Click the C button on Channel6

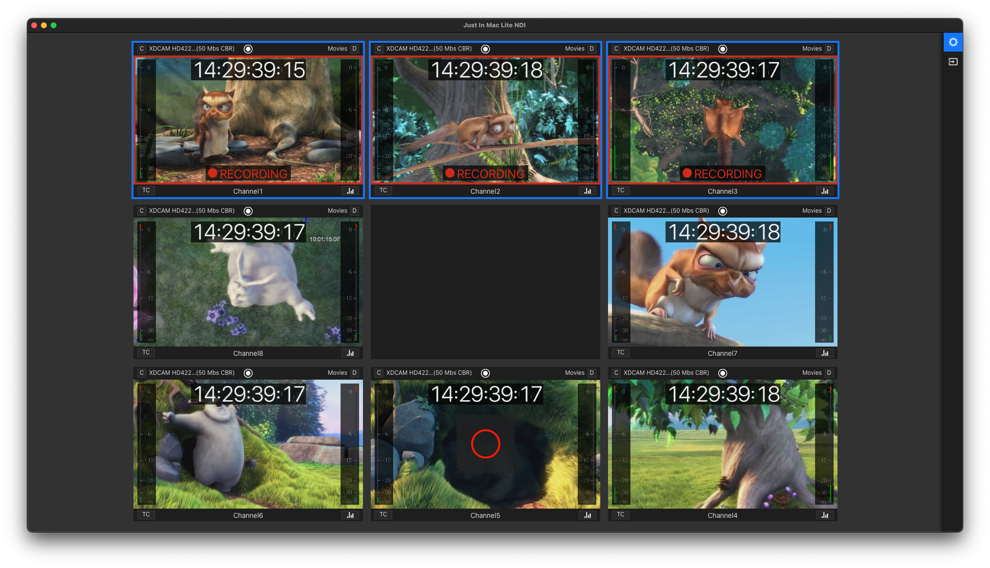pyautogui.click(x=142, y=373)
